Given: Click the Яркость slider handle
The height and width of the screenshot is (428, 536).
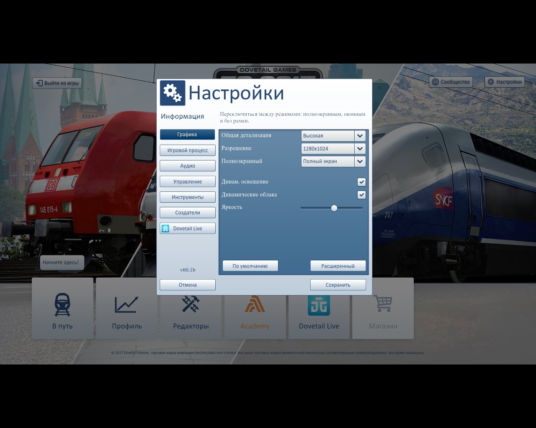Looking at the screenshot, I should click(x=334, y=208).
